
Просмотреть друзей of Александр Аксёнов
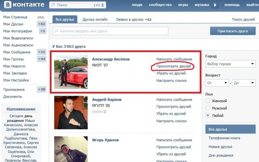[x=174, y=66]
